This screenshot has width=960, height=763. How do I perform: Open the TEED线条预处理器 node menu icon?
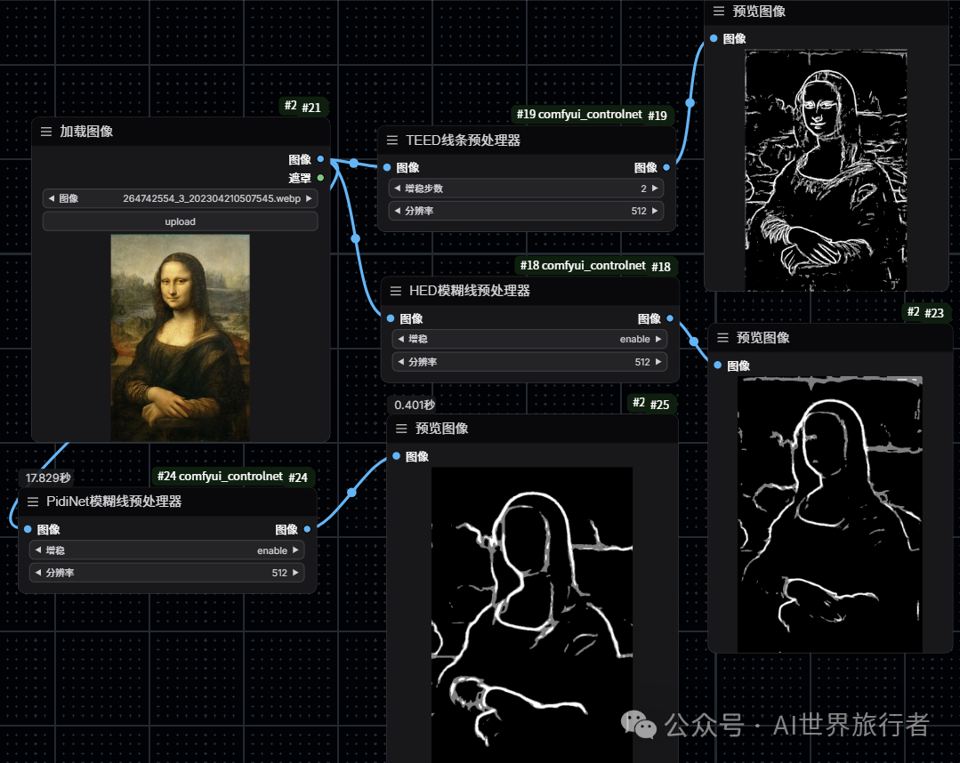392,141
